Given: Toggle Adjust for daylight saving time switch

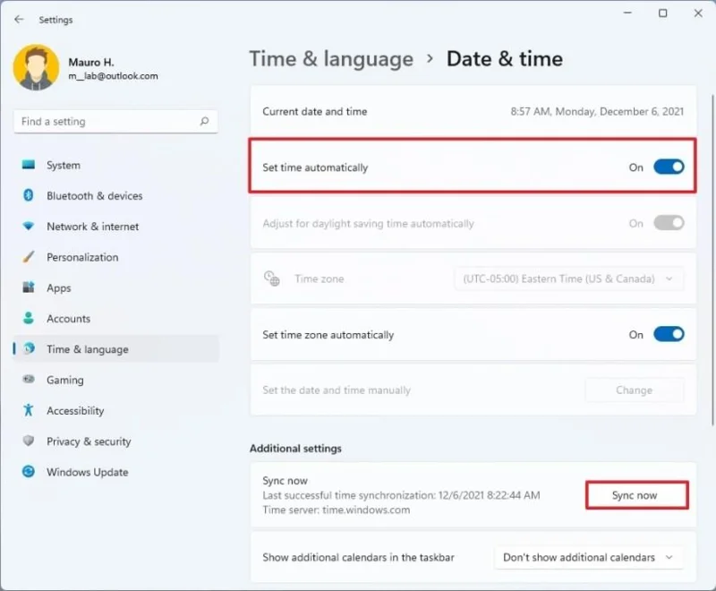Looking at the screenshot, I should tap(669, 223).
